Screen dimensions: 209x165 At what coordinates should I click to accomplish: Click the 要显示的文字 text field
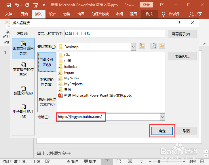[115, 34]
